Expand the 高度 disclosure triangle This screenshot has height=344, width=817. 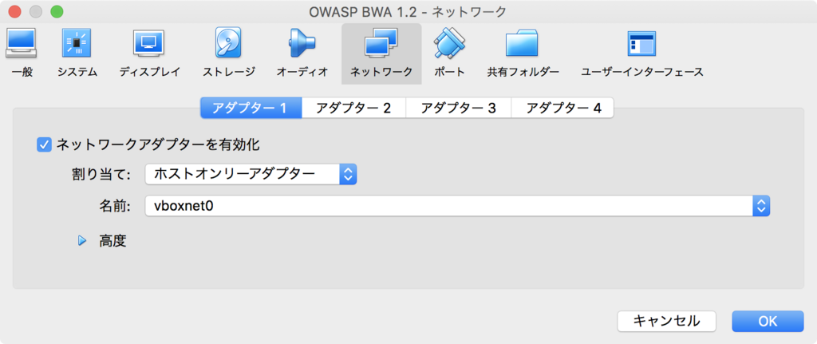coord(81,241)
